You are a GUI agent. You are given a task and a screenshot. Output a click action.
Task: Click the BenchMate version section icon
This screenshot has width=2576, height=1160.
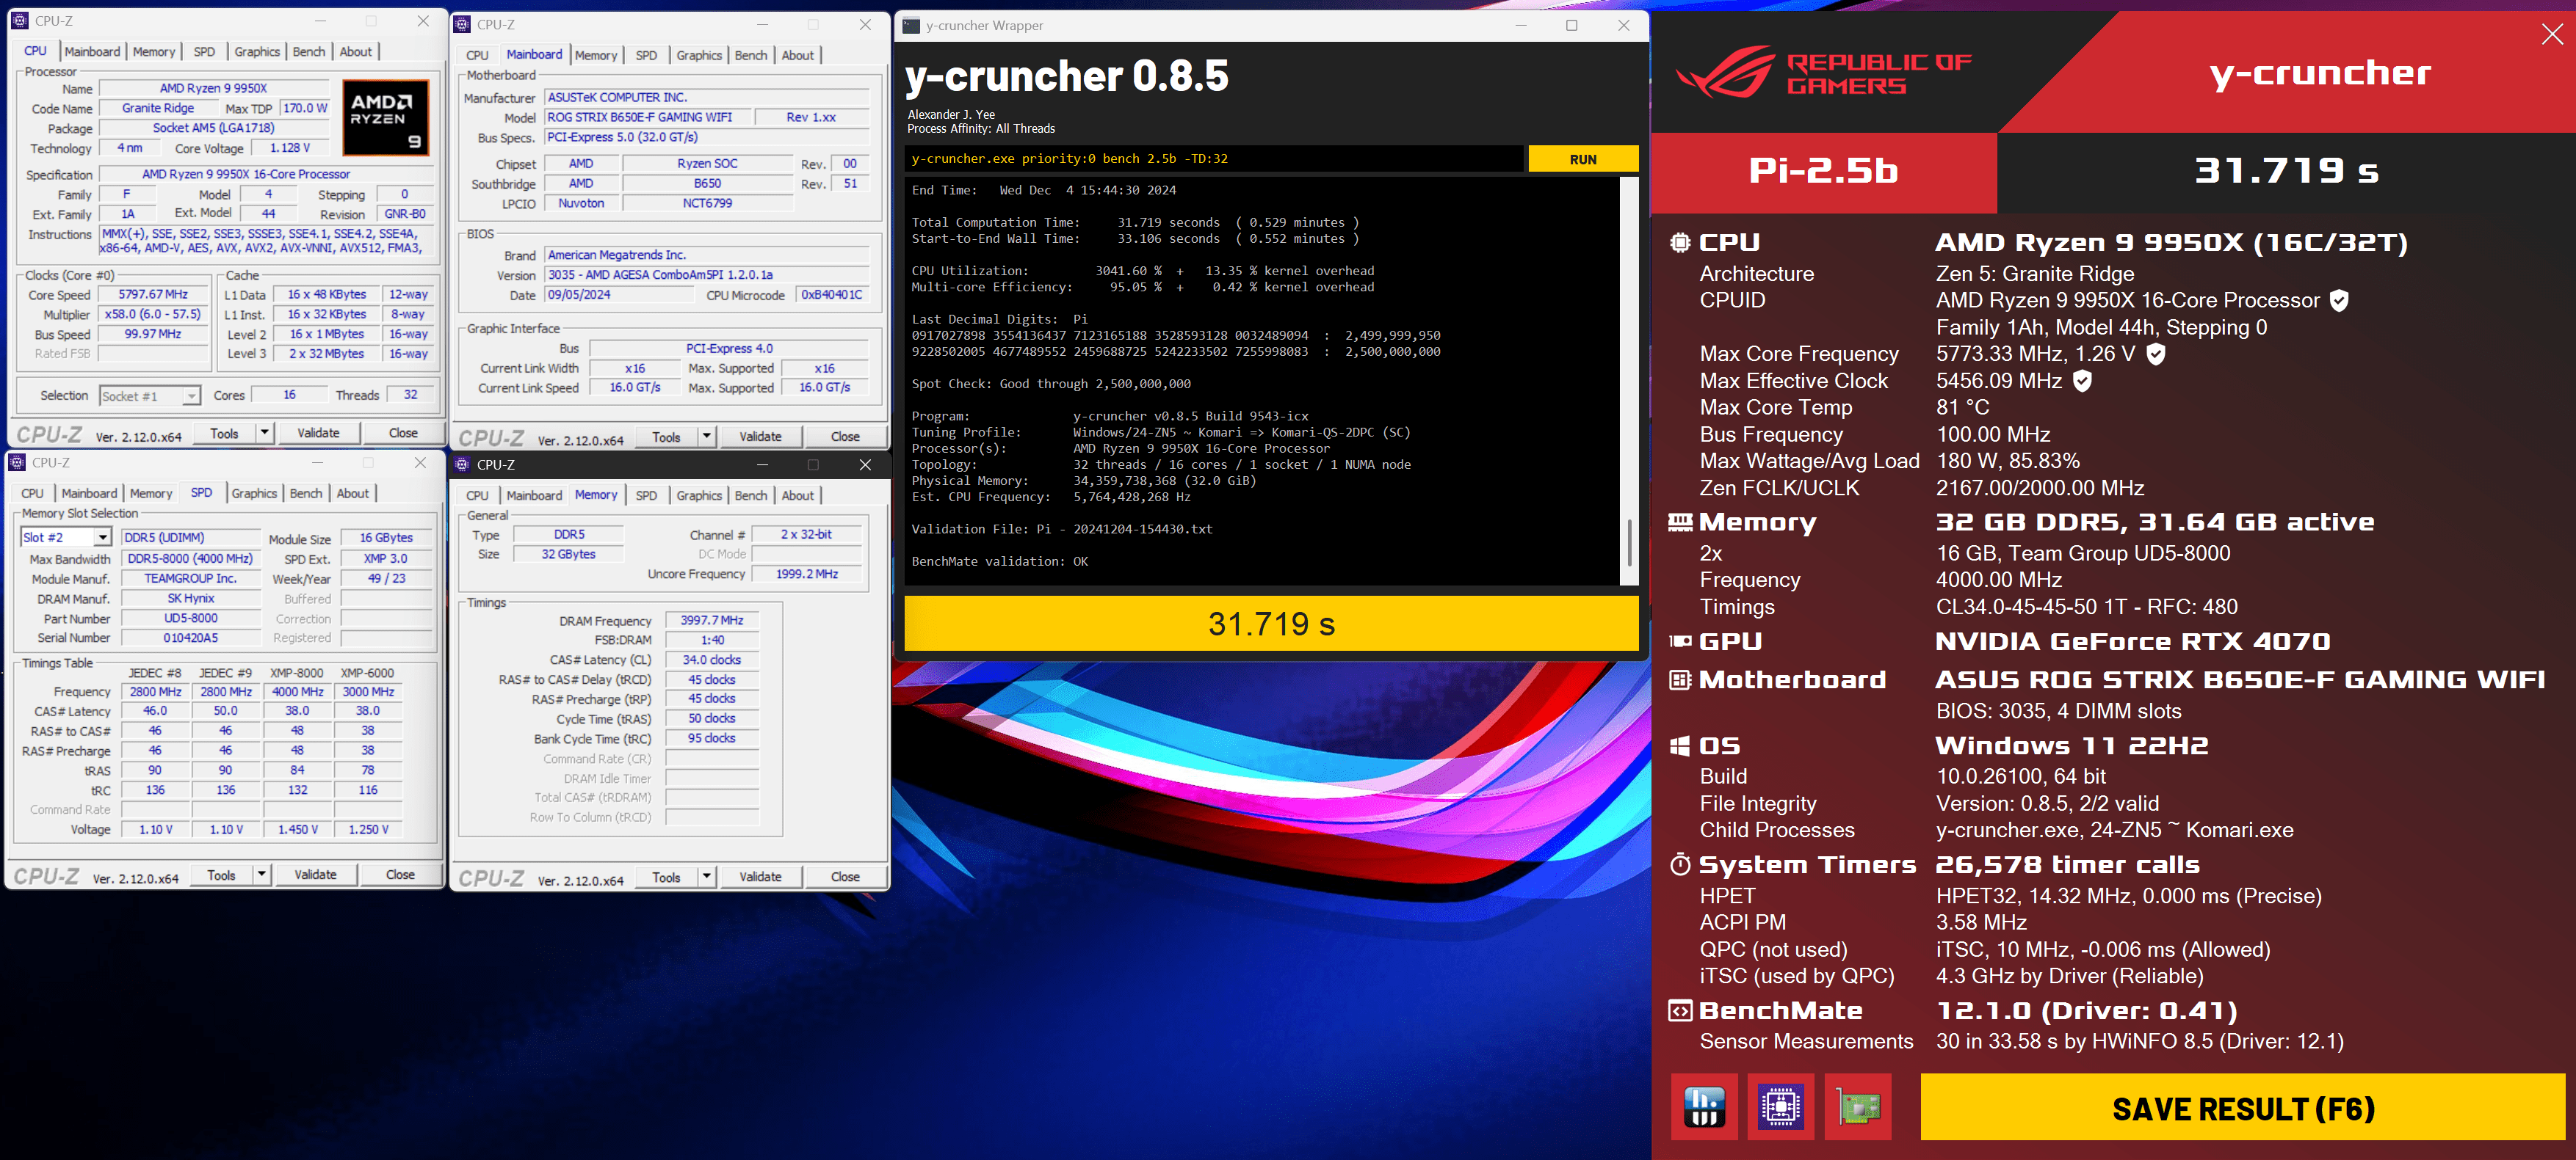click(x=1680, y=1010)
